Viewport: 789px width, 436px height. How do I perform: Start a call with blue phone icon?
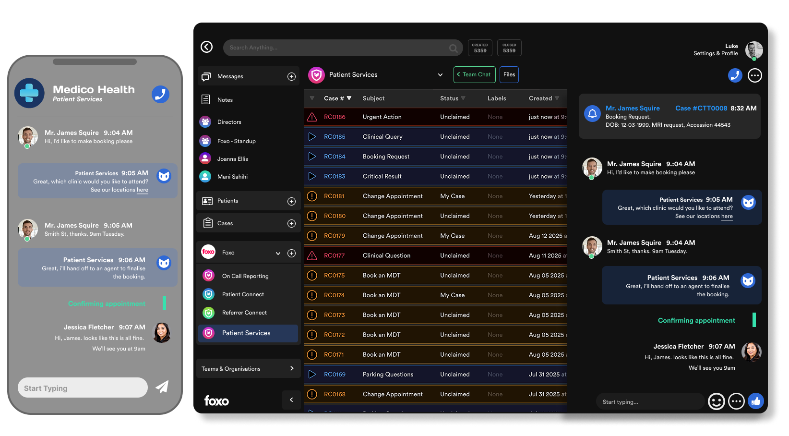(735, 75)
